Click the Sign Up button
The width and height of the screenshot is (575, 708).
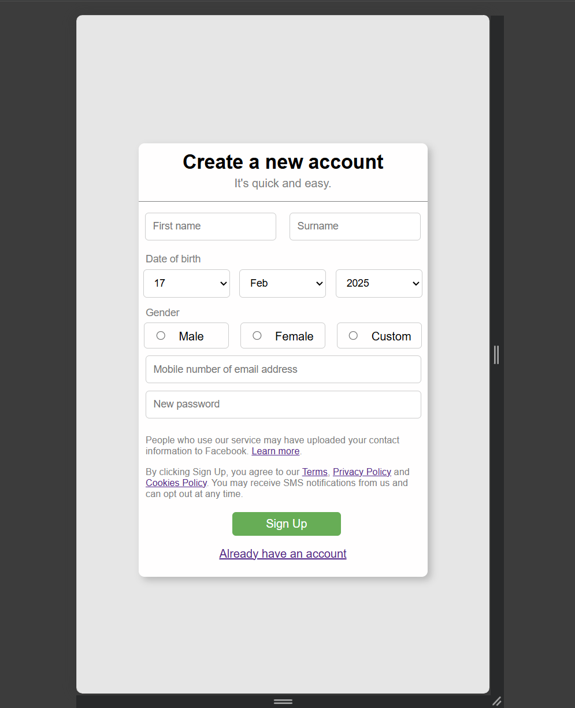[287, 524]
